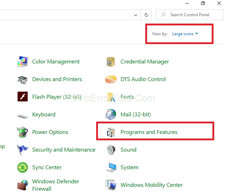Click the Windows Mobility Center icon
The image size is (228, 196).
[111, 185]
